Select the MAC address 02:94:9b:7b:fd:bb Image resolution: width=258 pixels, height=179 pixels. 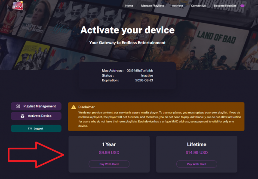(140, 71)
